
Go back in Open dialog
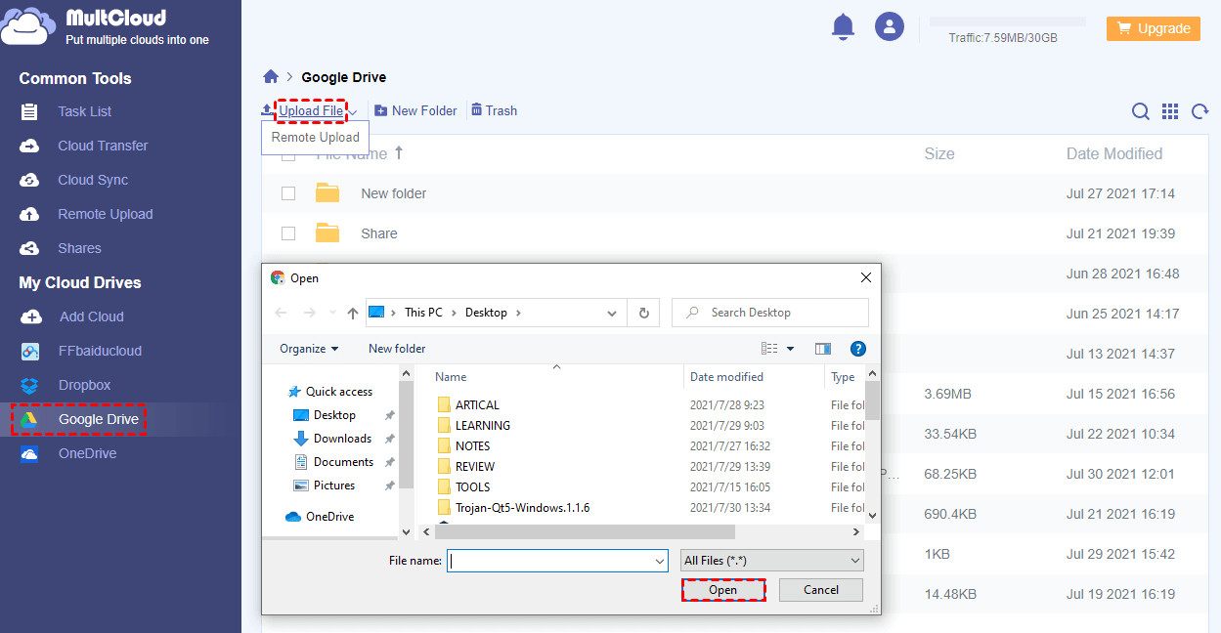(282, 313)
